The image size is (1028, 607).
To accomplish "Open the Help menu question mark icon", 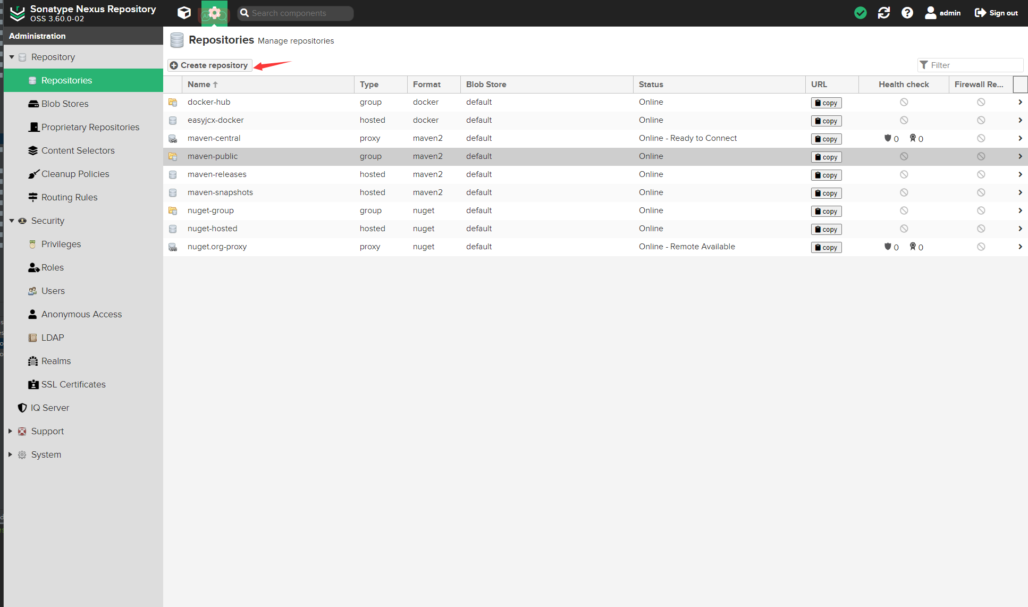I will (907, 13).
